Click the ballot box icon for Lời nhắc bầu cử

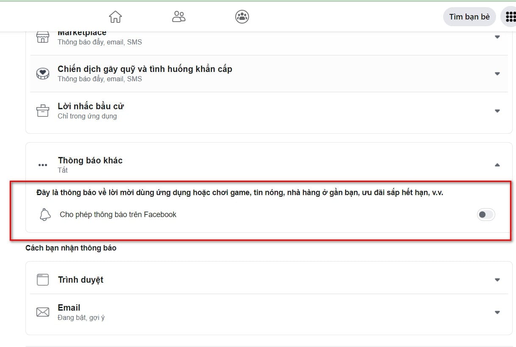point(43,111)
